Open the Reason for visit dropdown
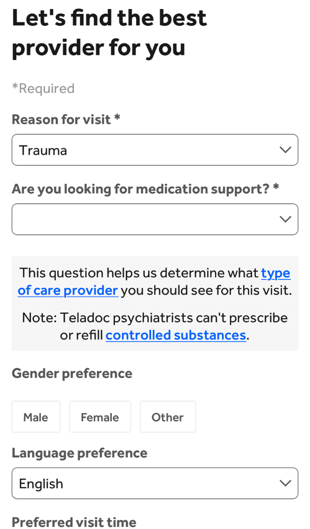The height and width of the screenshot is (529, 310). (x=155, y=150)
